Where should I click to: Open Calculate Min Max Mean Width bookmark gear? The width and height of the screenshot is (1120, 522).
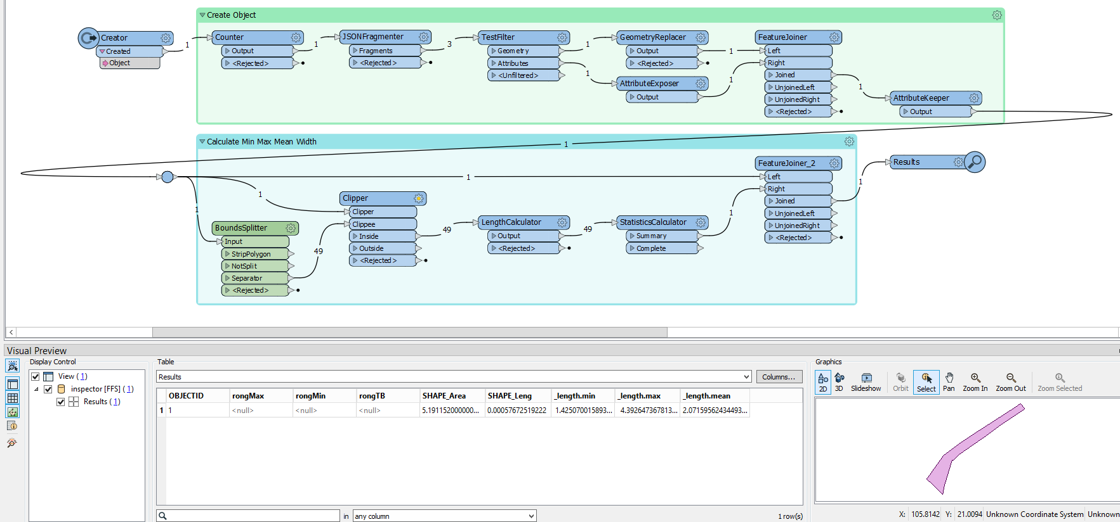pos(849,142)
